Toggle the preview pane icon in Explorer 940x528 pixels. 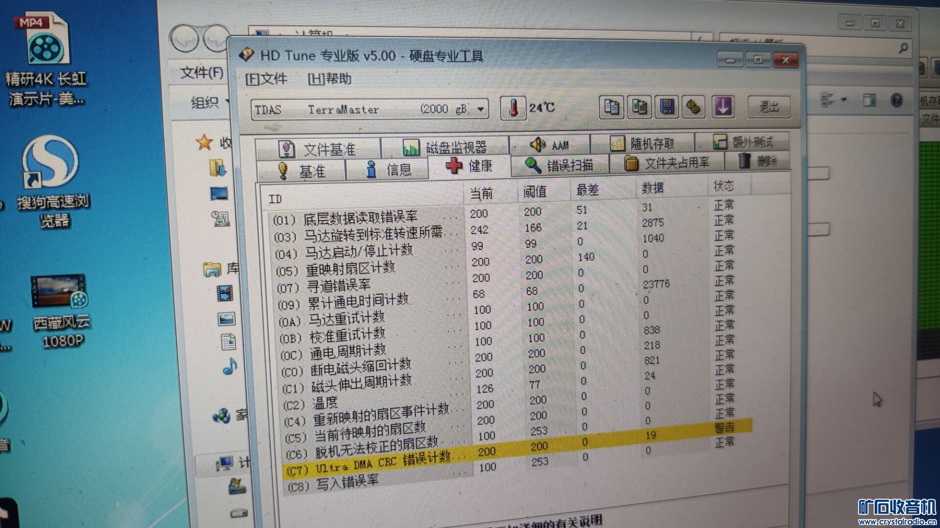pos(869,101)
